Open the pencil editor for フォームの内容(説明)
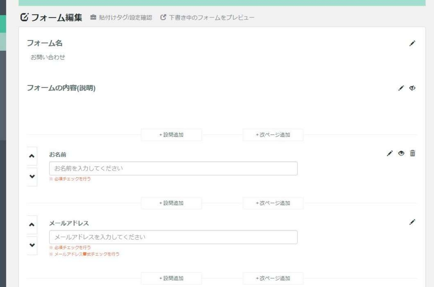This screenshot has width=434, height=287. 401,88
